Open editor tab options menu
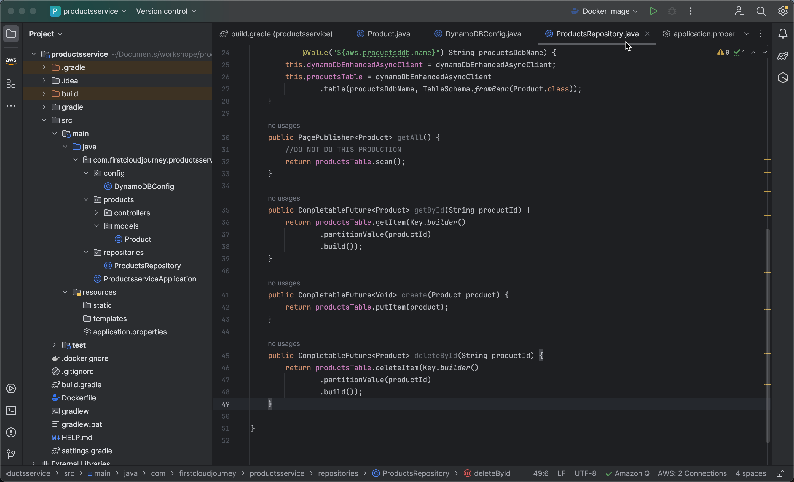 pyautogui.click(x=761, y=34)
